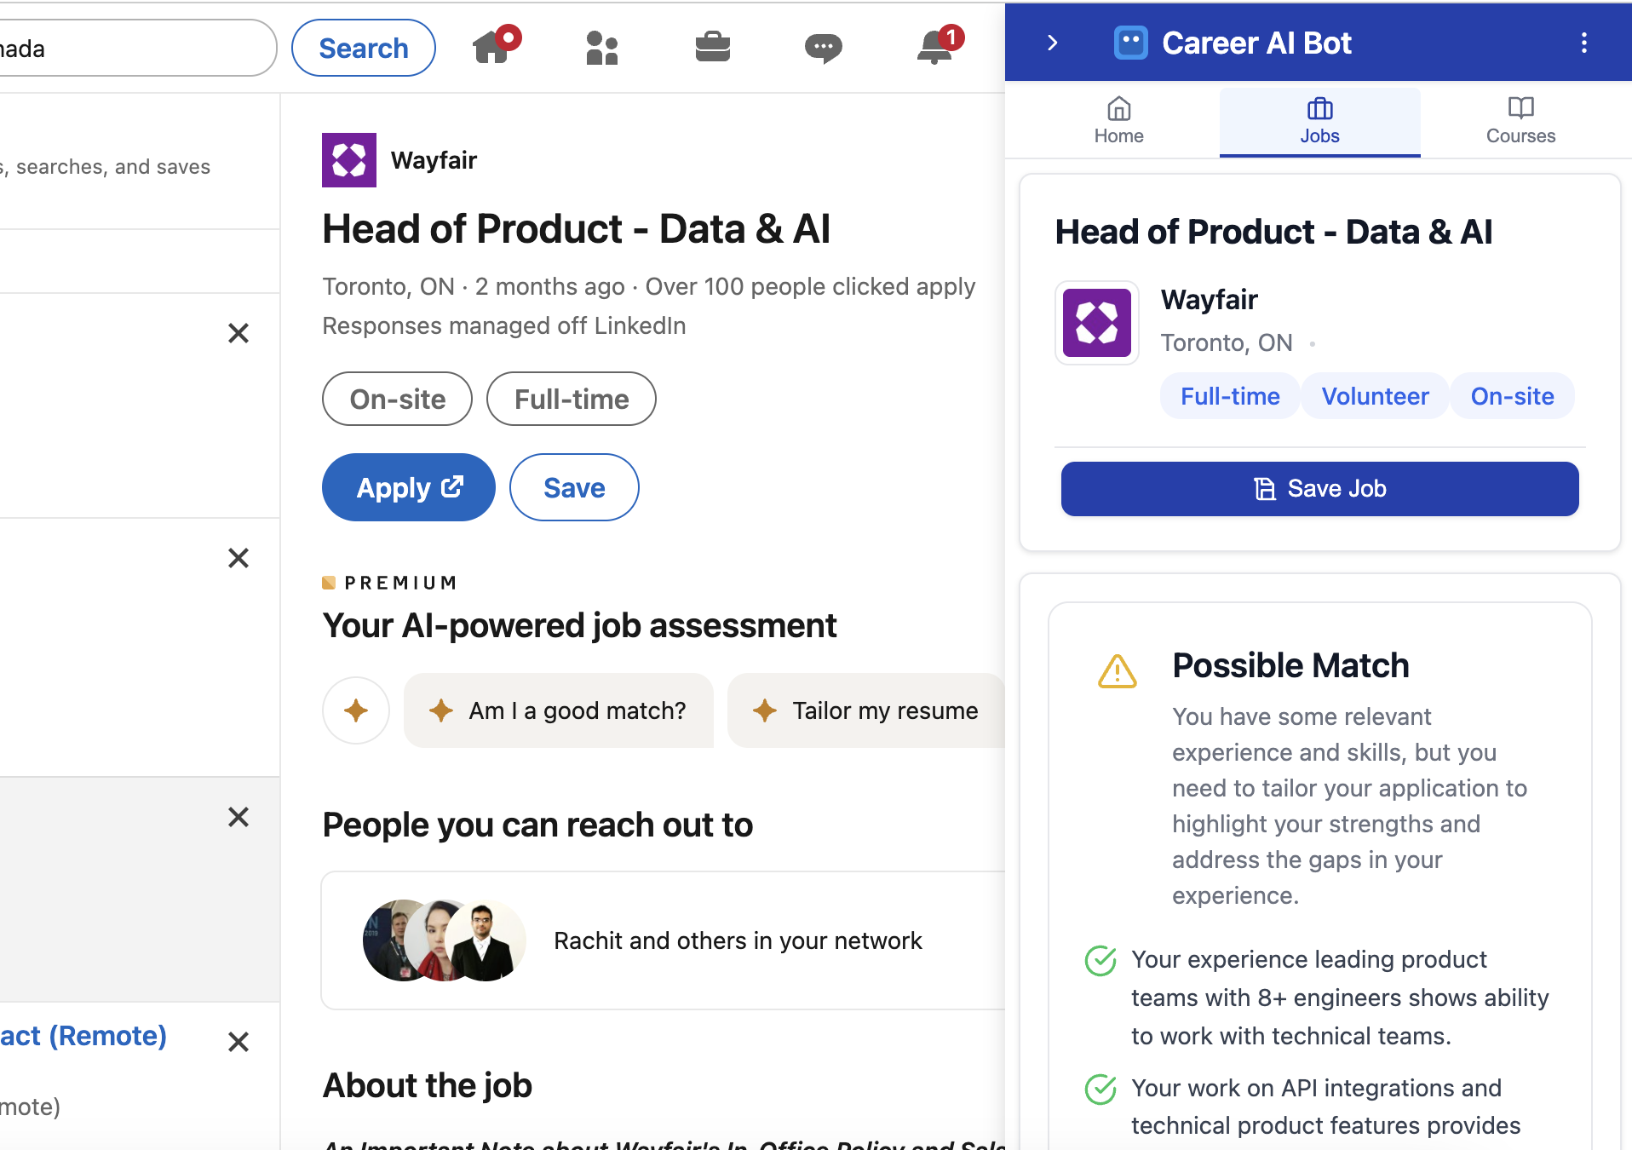Toggle the Full-time tag in Career AI Bot

(1229, 395)
